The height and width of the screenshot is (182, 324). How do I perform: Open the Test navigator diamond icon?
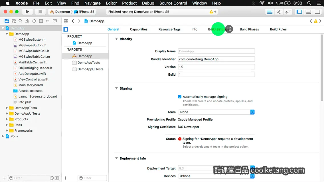click(34, 21)
